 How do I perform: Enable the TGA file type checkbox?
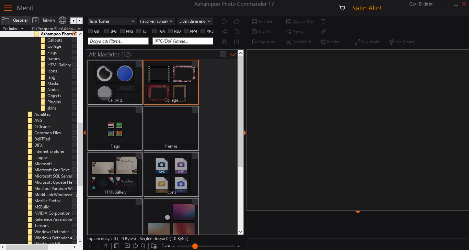[154, 31]
